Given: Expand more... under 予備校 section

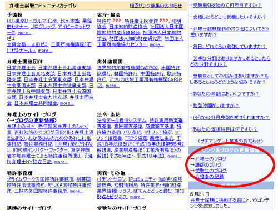Looking at the screenshot, I should point(24,33).
